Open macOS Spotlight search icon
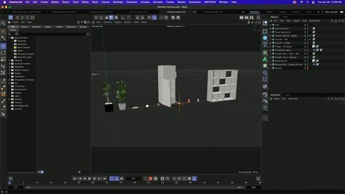The width and height of the screenshot is (345, 194). pyautogui.click(x=307, y=2)
